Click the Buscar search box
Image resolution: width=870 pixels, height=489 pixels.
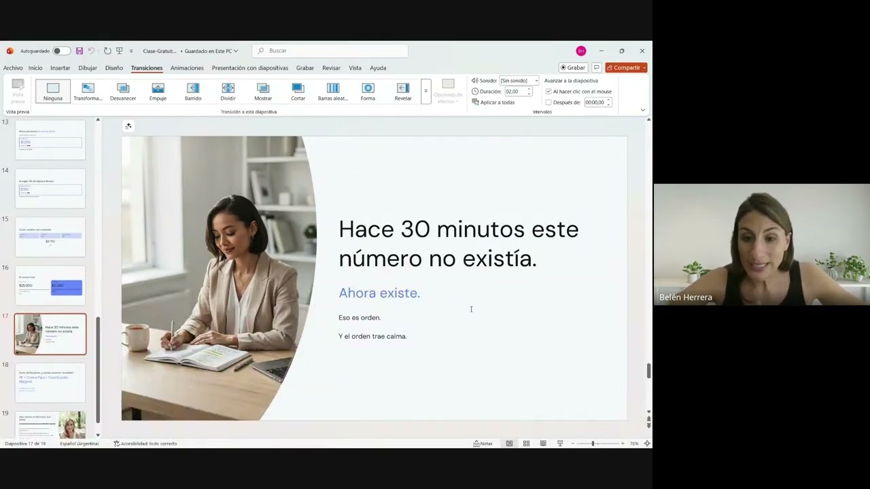tap(330, 51)
